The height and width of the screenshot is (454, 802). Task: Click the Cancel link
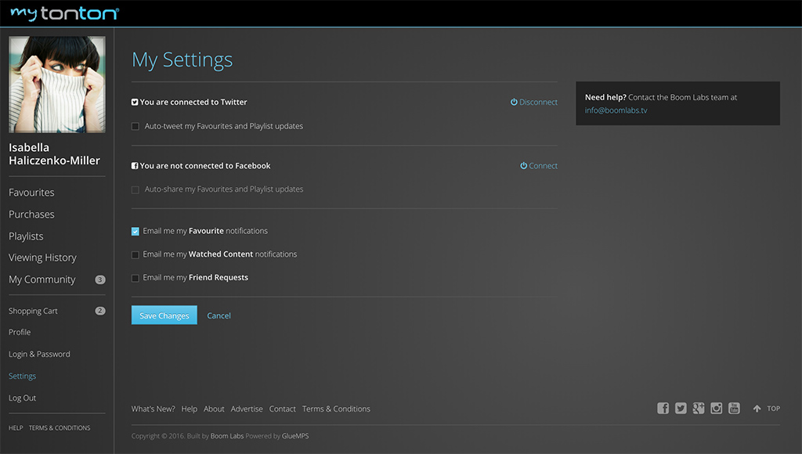coord(219,316)
